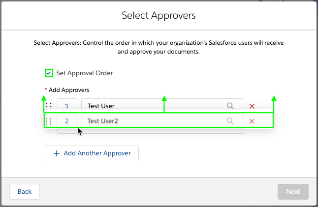Click the plus icon on Add Another Approver
Image resolution: width=318 pixels, height=207 pixels.
point(57,153)
